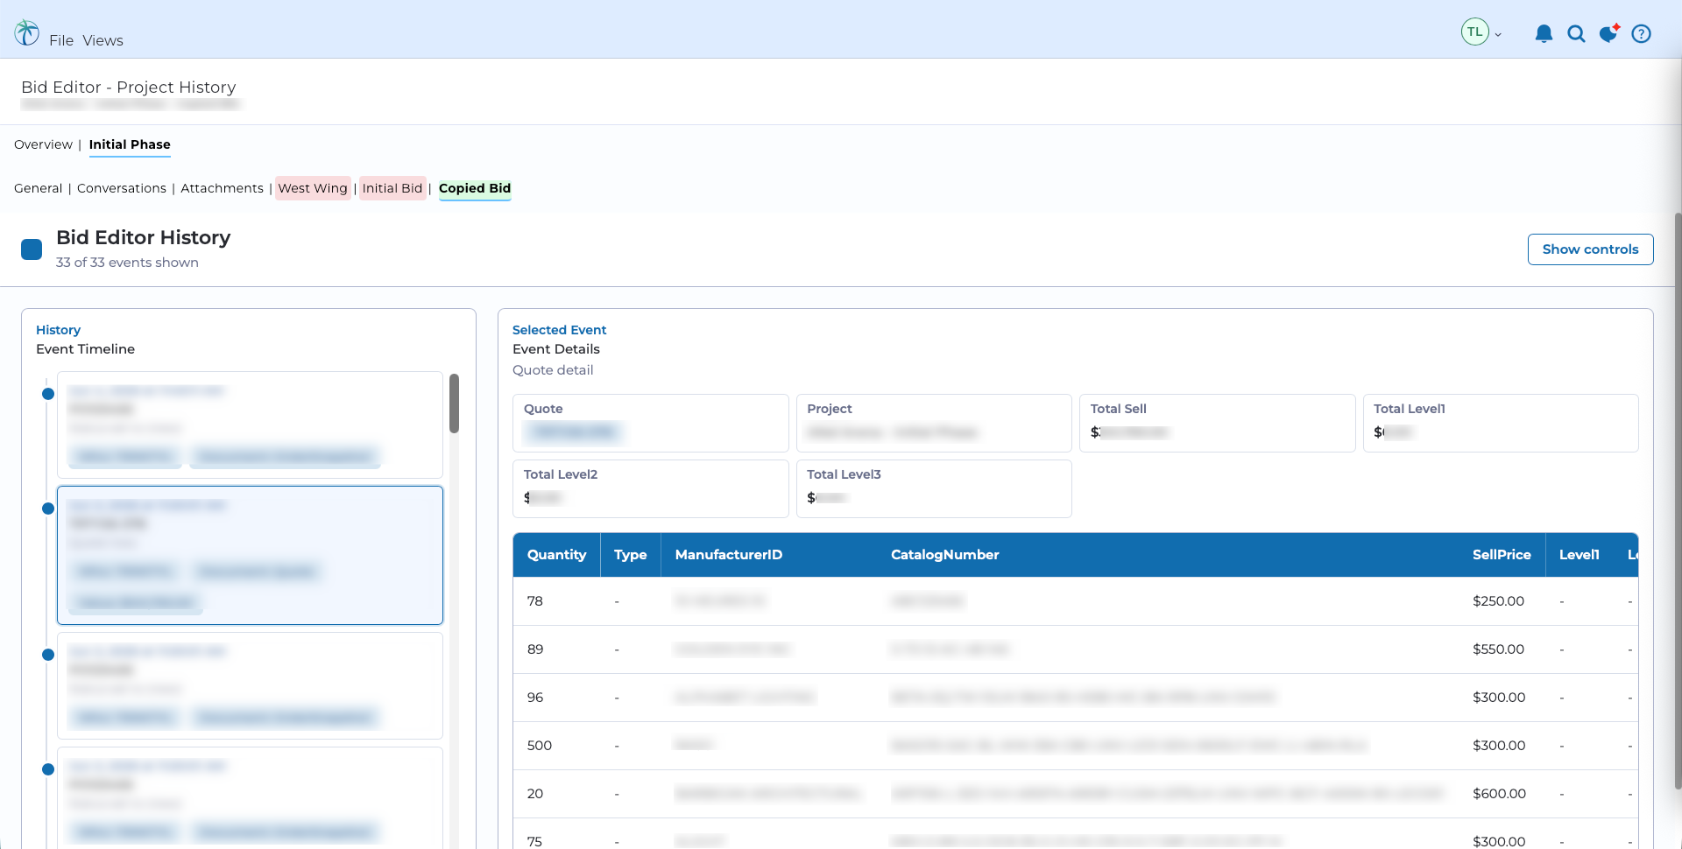Screen dimensions: 1682x849
Task: Open the Attachments tab
Action: pyautogui.click(x=222, y=188)
